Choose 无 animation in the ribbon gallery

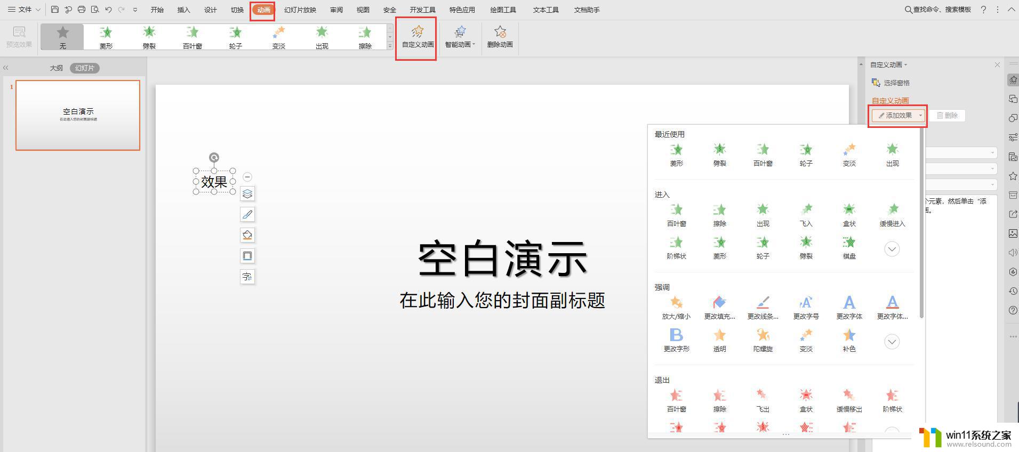[63, 37]
